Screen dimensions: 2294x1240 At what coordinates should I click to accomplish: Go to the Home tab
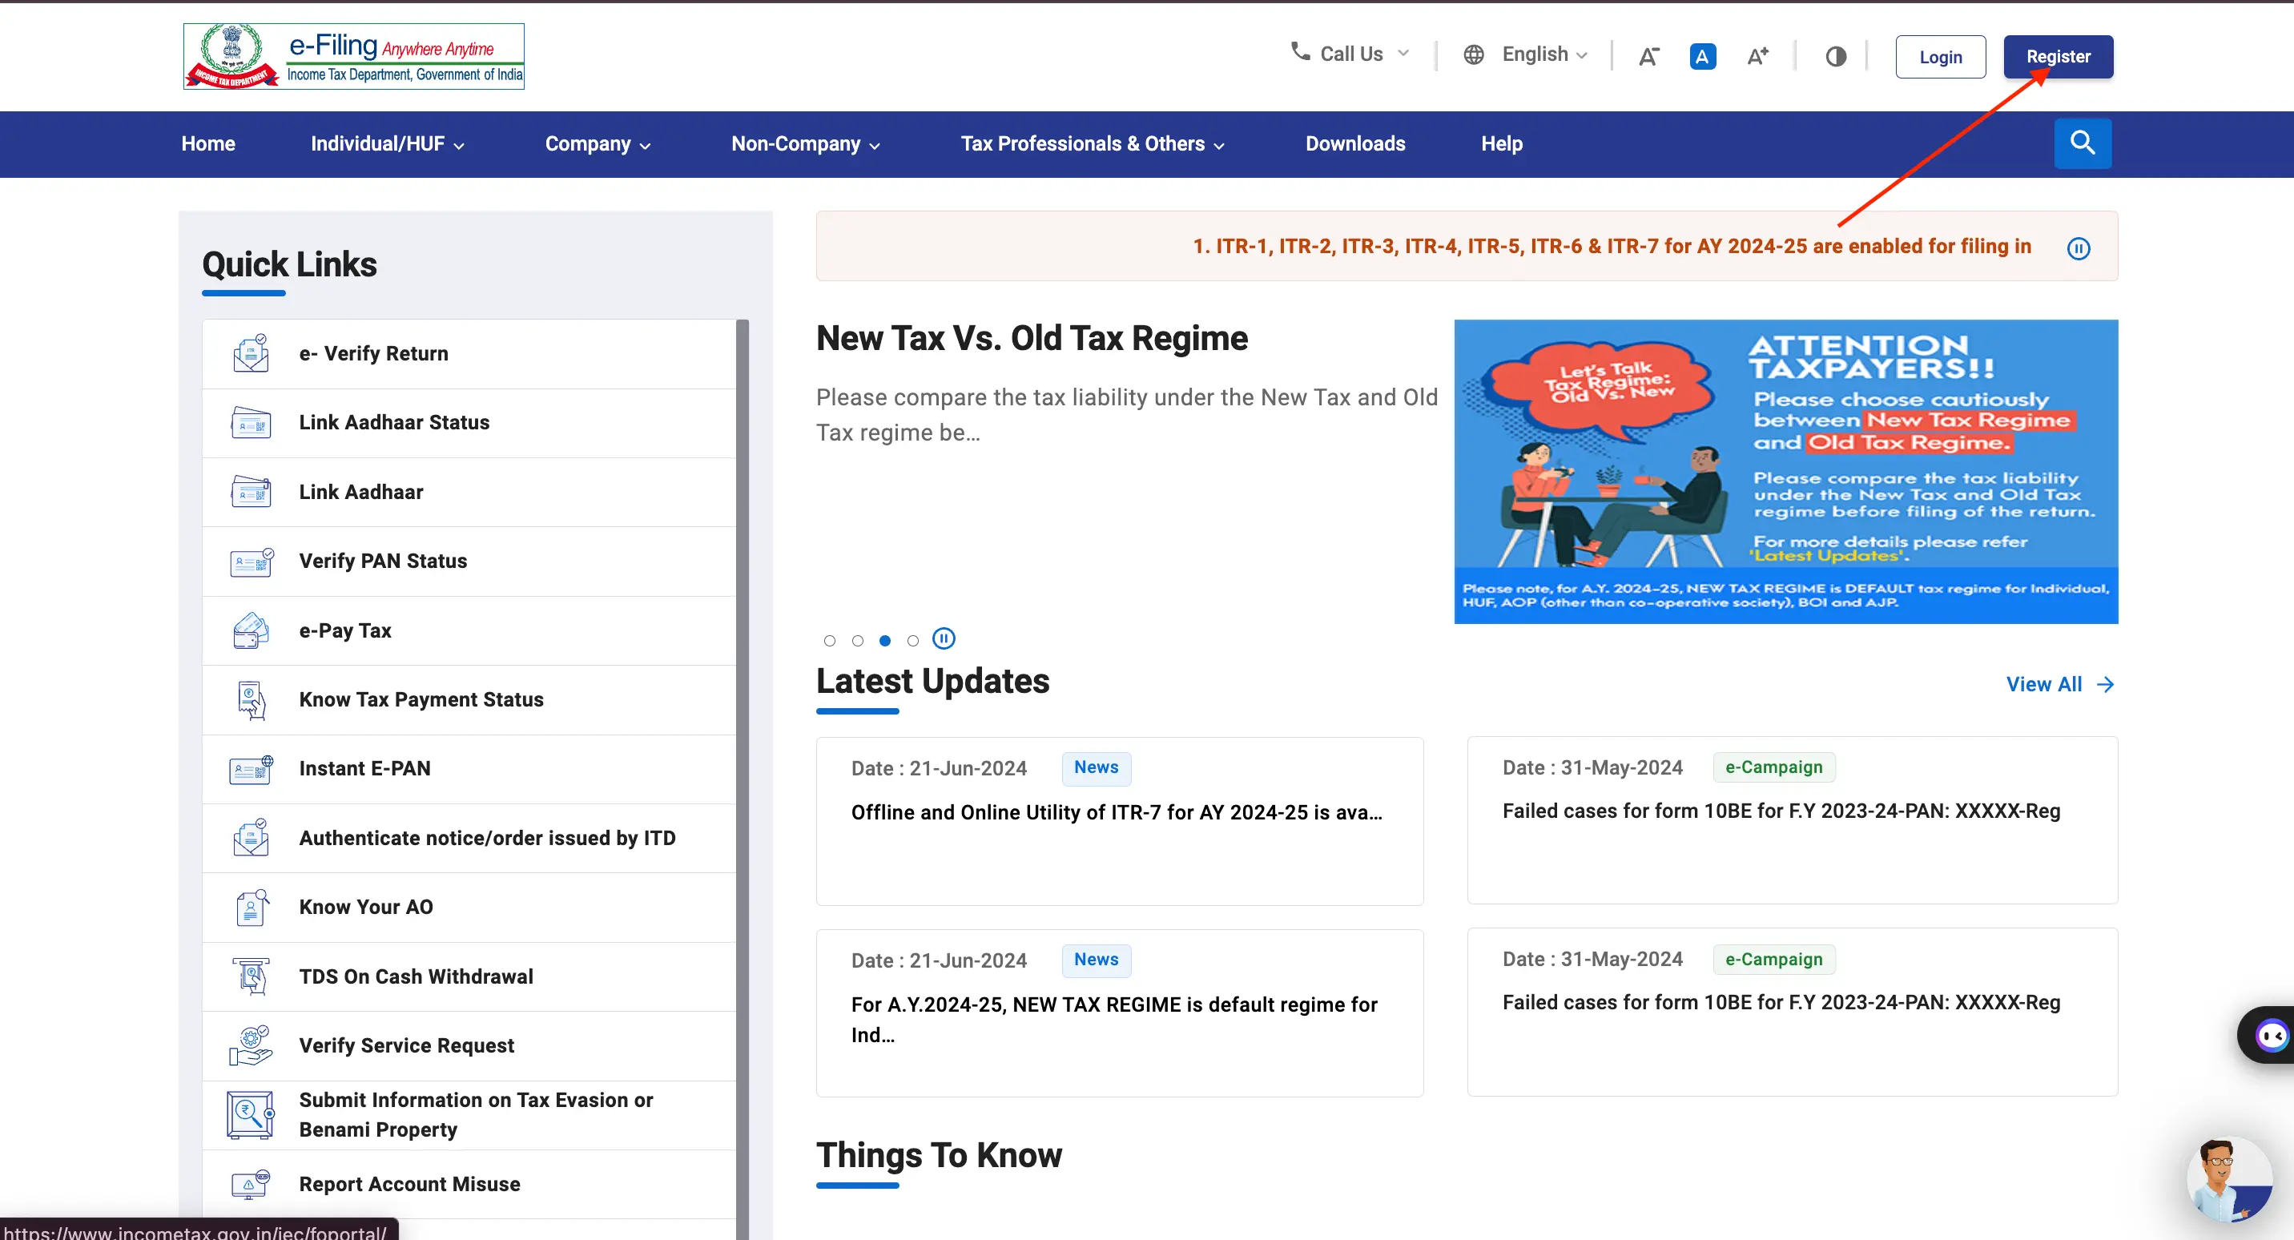click(208, 143)
